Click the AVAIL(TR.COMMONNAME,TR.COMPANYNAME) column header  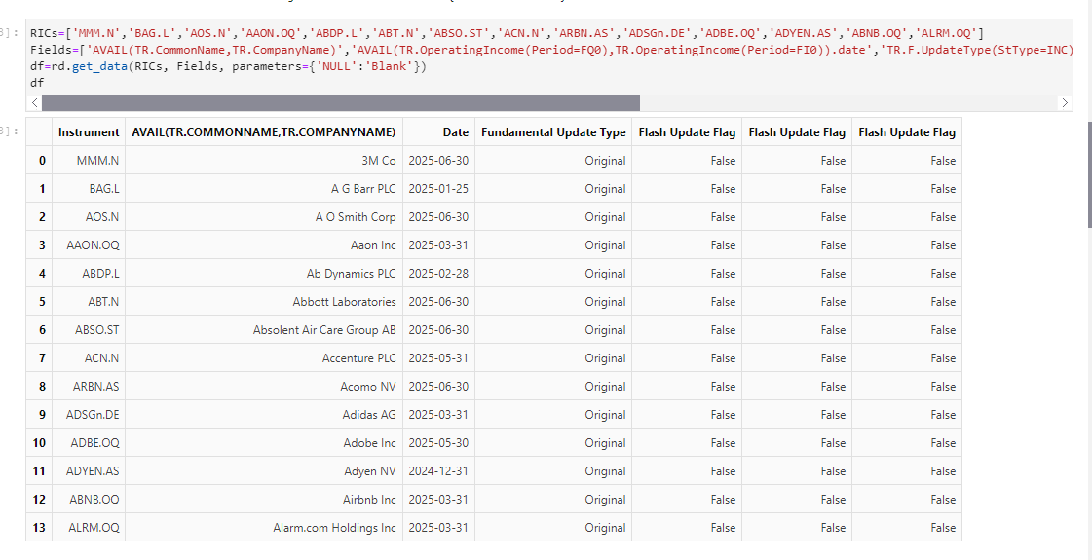[263, 132]
